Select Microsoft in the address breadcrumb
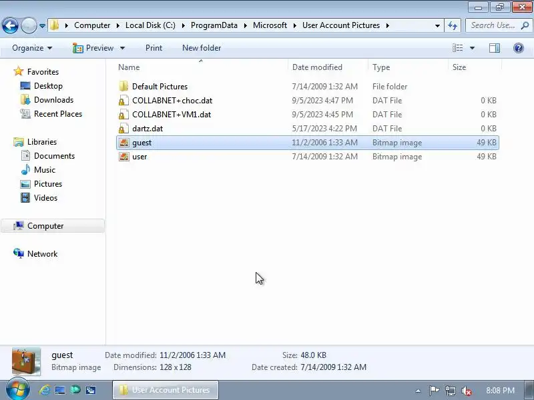 tap(270, 25)
